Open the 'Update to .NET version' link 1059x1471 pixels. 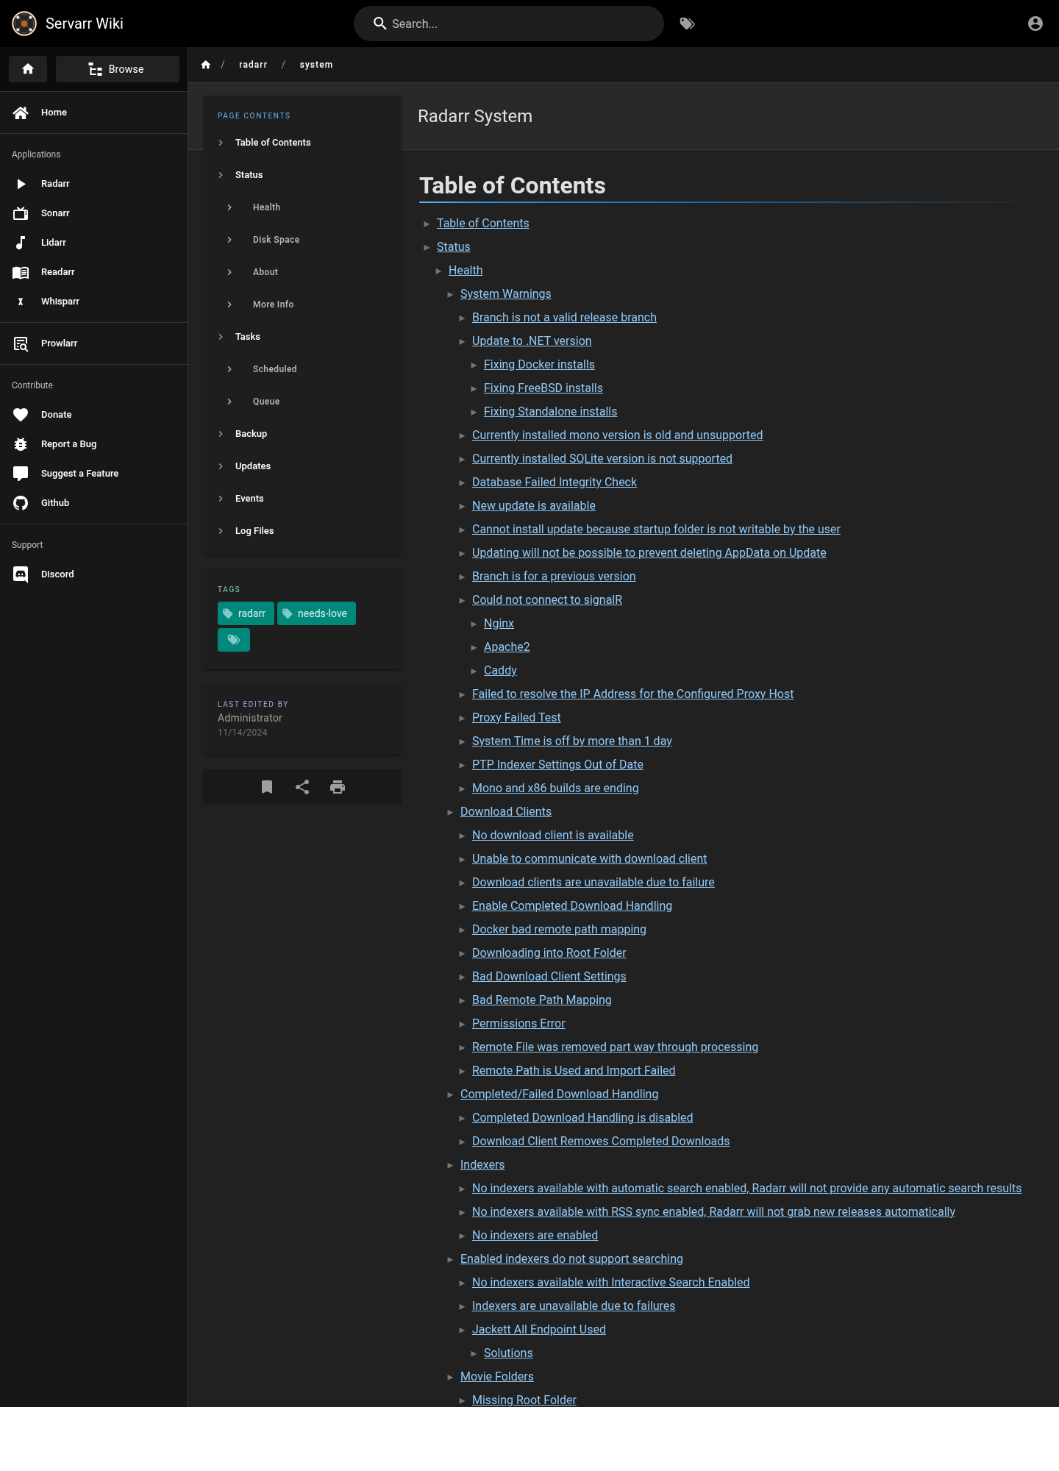tap(532, 341)
